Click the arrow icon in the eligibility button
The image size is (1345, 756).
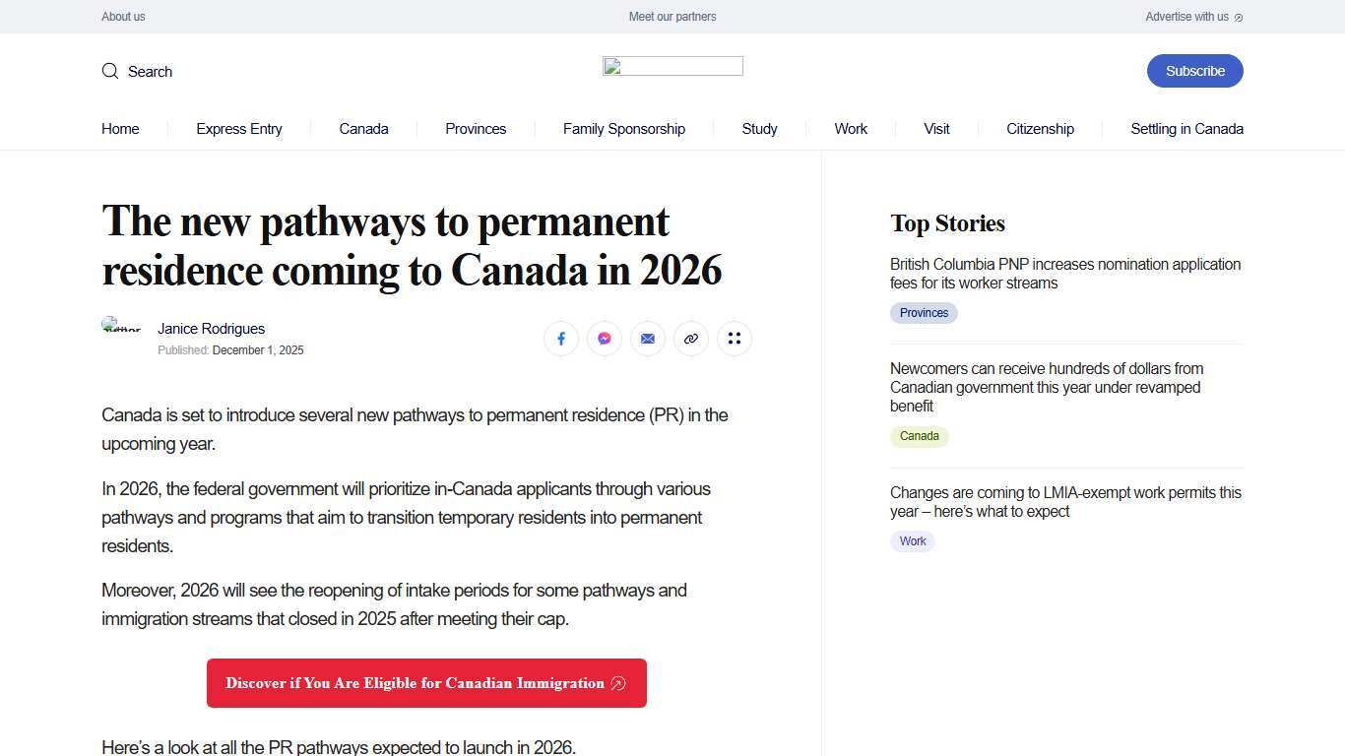click(618, 683)
